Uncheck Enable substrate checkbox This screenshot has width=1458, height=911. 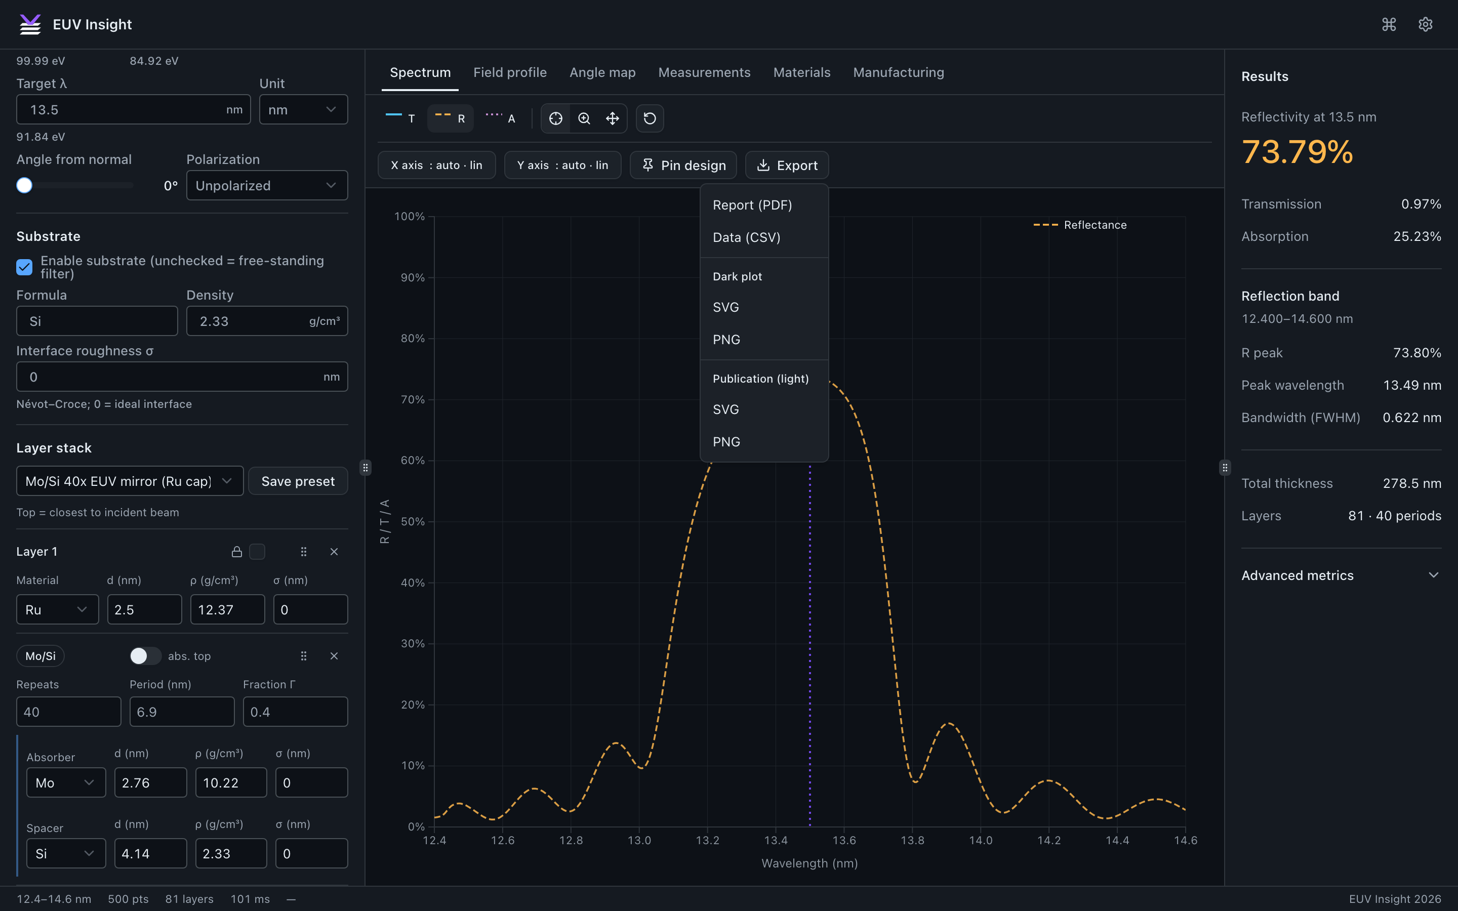[24, 267]
